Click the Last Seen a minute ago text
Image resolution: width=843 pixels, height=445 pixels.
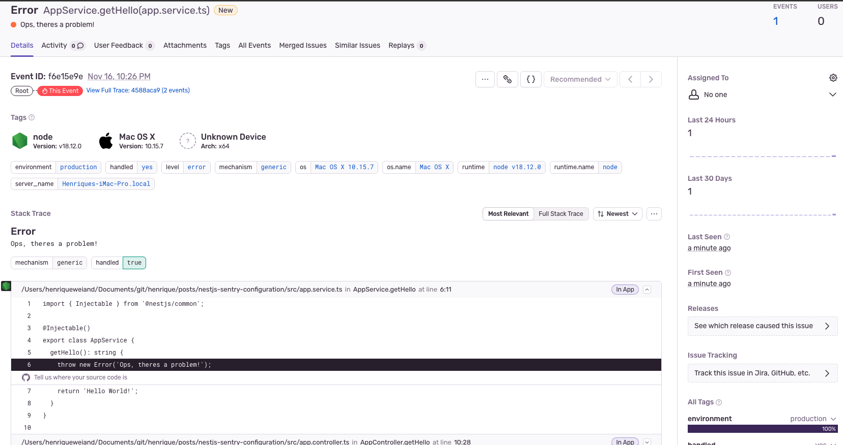pyautogui.click(x=709, y=248)
